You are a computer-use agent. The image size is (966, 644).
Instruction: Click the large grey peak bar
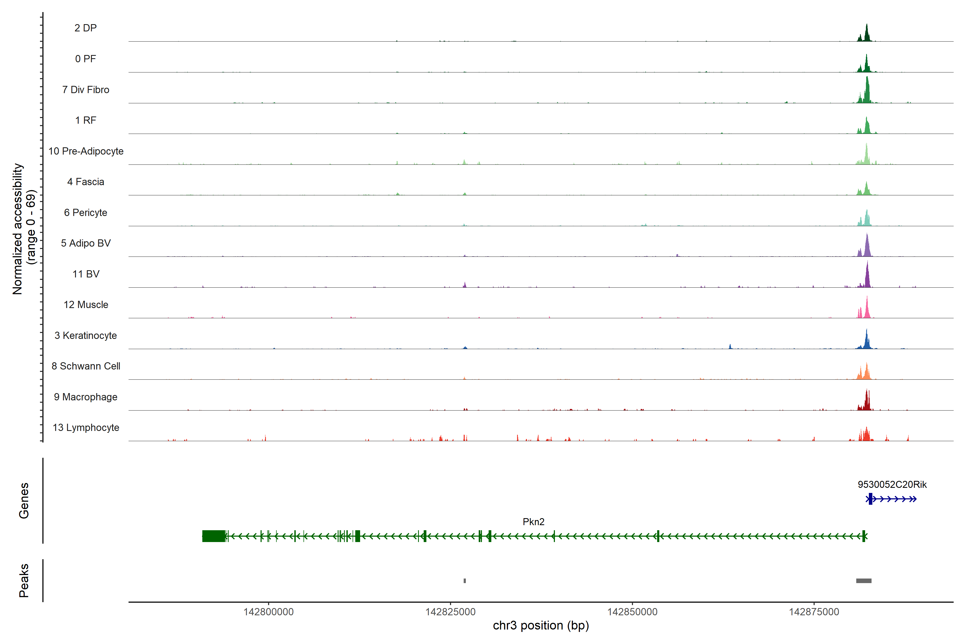[864, 581]
